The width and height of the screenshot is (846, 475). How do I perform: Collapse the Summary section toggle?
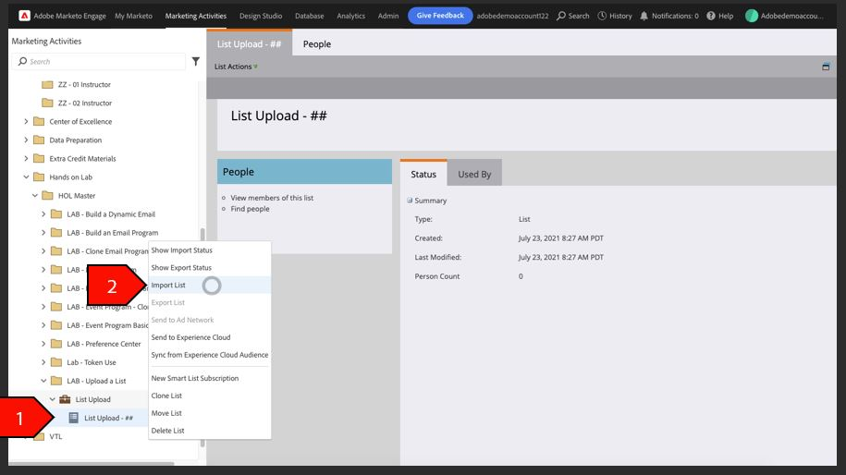click(x=410, y=201)
